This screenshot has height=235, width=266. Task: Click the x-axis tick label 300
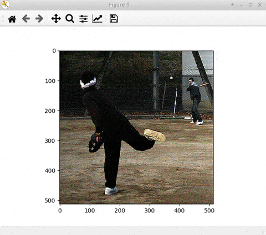click(x=150, y=211)
